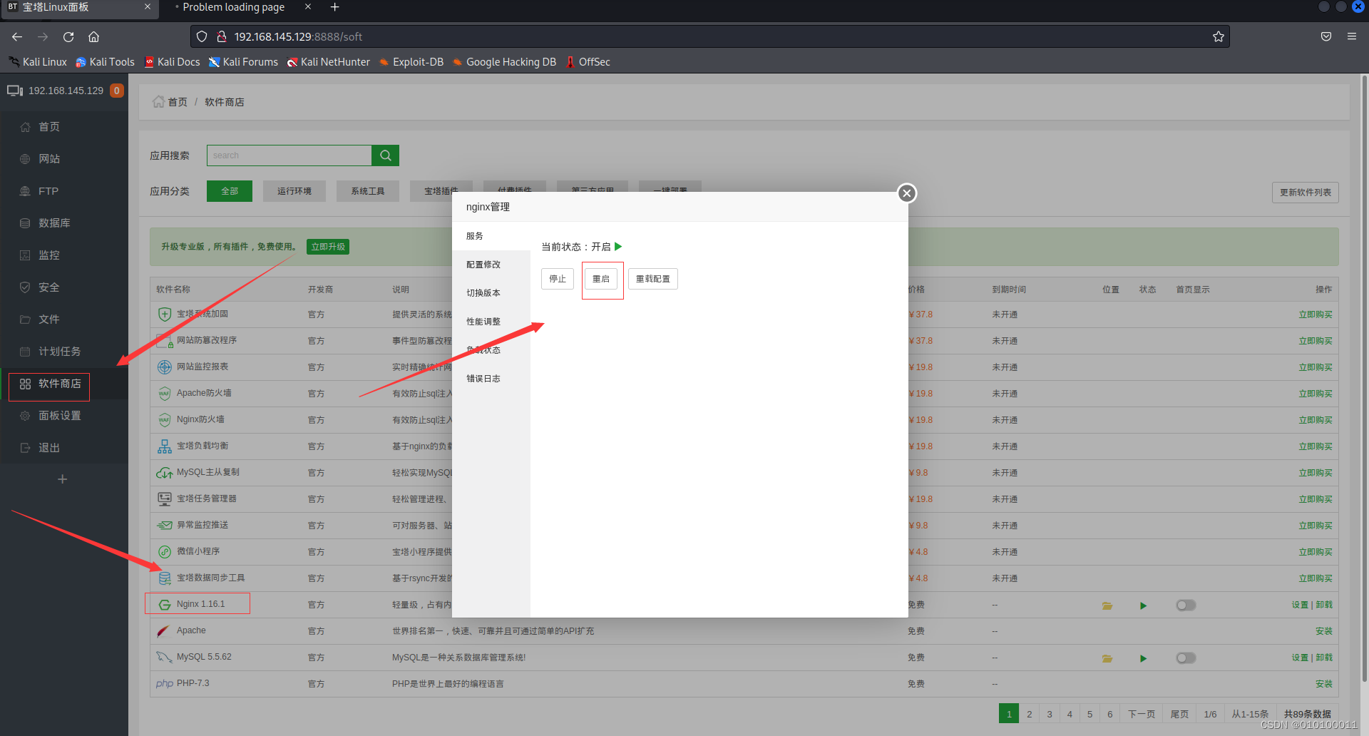Click the browser reload button
Image resolution: width=1369 pixels, height=736 pixels.
click(68, 36)
